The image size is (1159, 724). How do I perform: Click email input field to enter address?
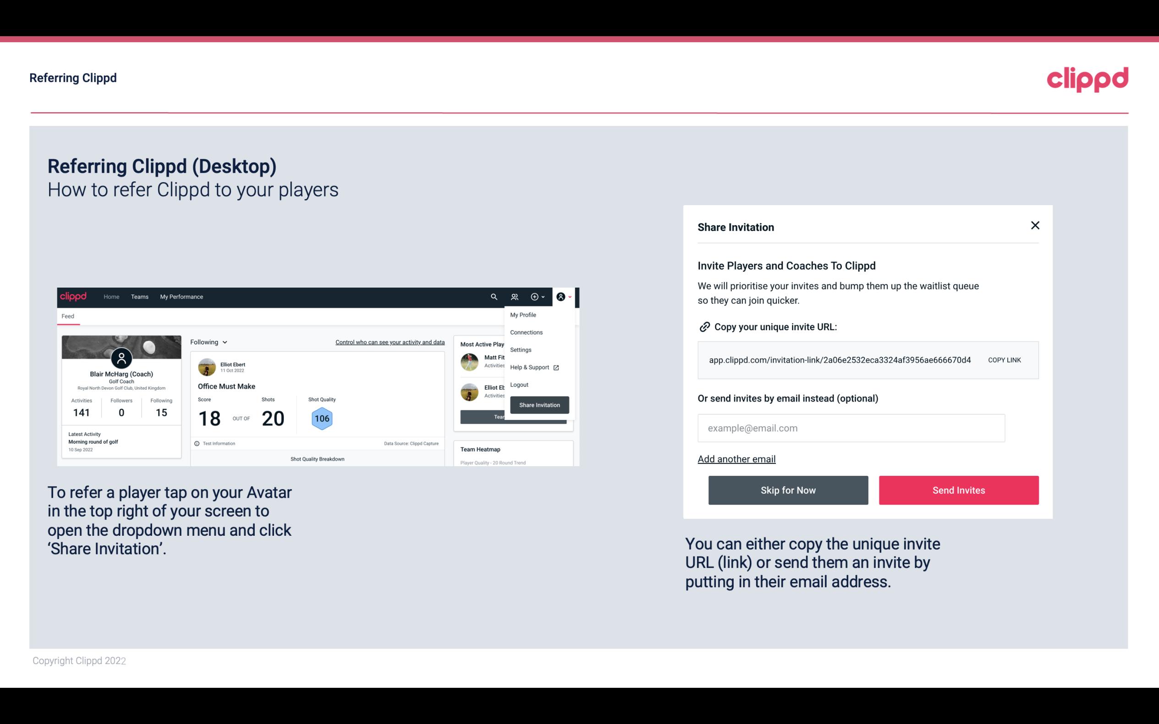pyautogui.click(x=851, y=428)
